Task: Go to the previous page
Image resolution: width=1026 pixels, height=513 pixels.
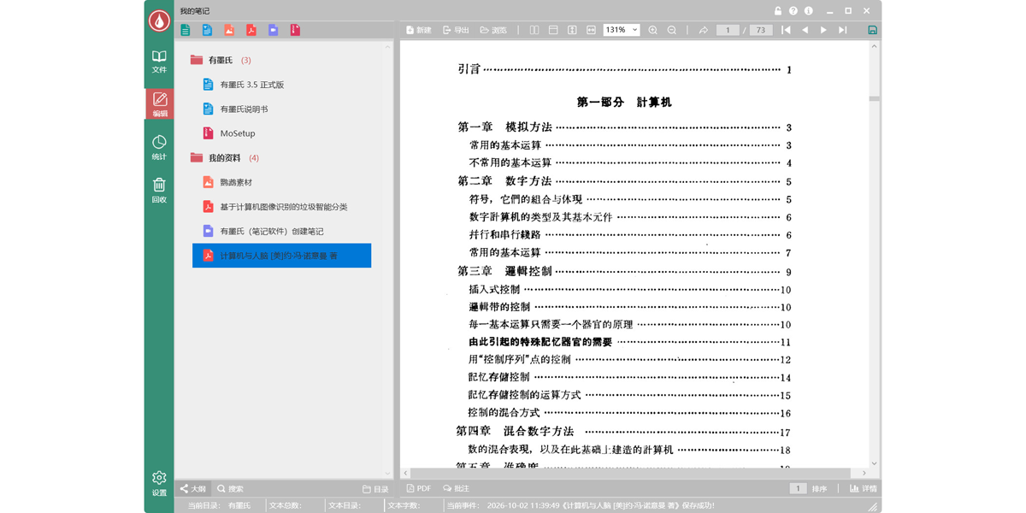Action: pos(805,30)
